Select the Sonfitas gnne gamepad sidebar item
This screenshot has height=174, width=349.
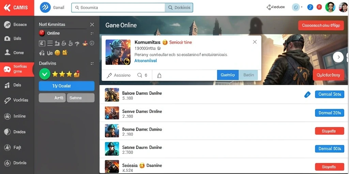[x=17, y=69]
